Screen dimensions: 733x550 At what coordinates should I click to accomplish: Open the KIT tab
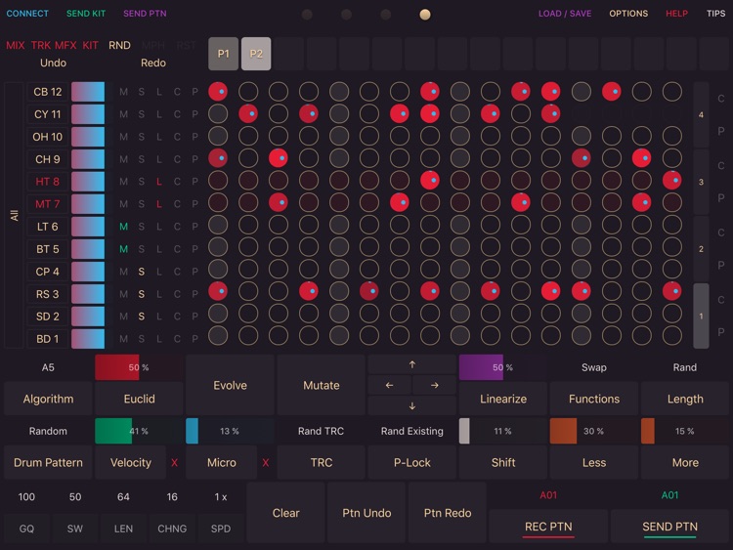click(90, 45)
